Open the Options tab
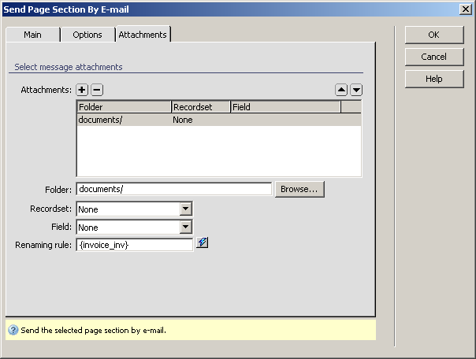The width and height of the screenshot is (476, 359). click(x=87, y=35)
